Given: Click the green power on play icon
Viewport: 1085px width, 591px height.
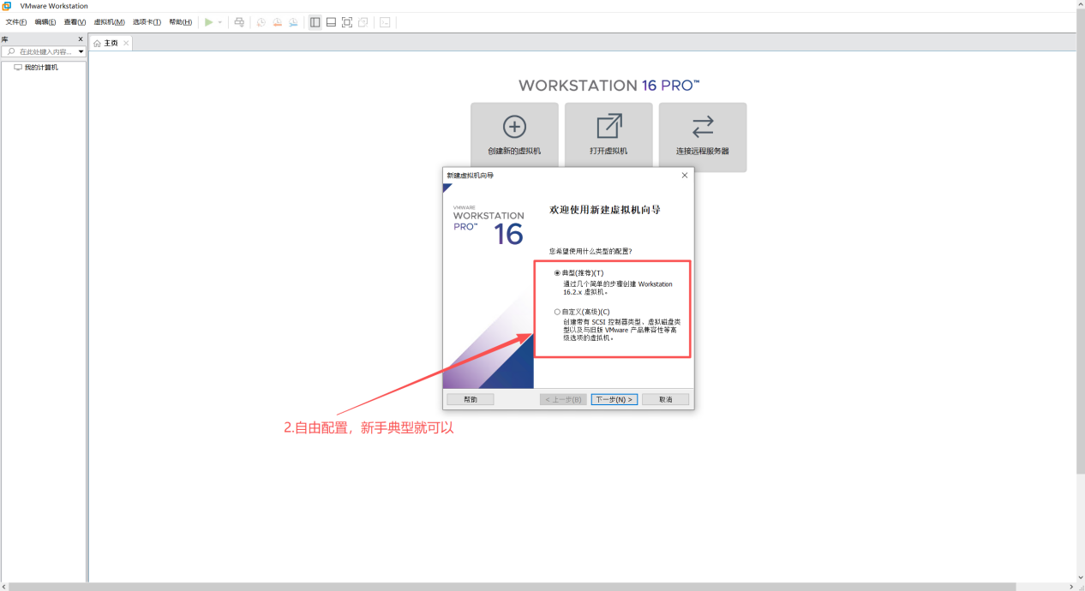Looking at the screenshot, I should [x=208, y=22].
